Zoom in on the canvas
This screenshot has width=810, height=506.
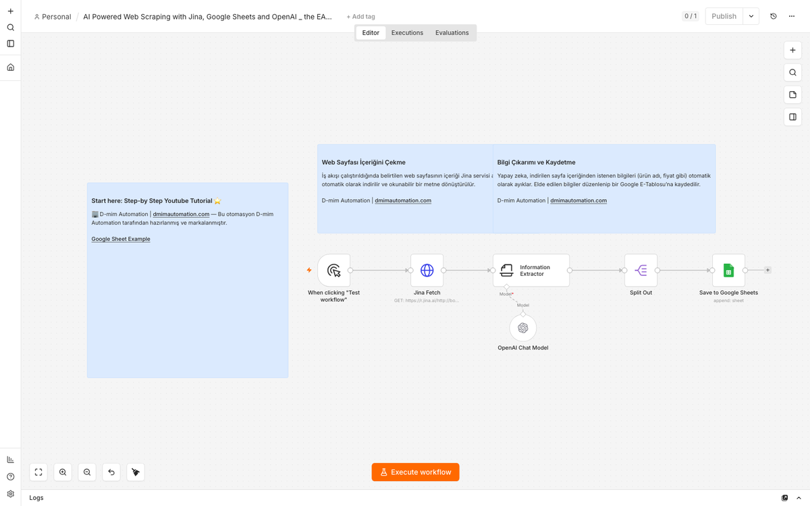[63, 472]
